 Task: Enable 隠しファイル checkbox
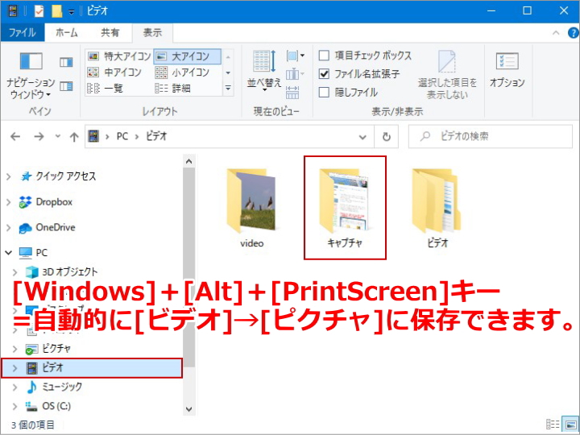[324, 92]
